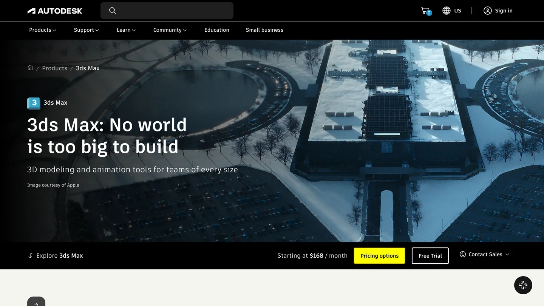The height and width of the screenshot is (306, 544).
Task: Click the Pricing options button
Action: coord(379,256)
